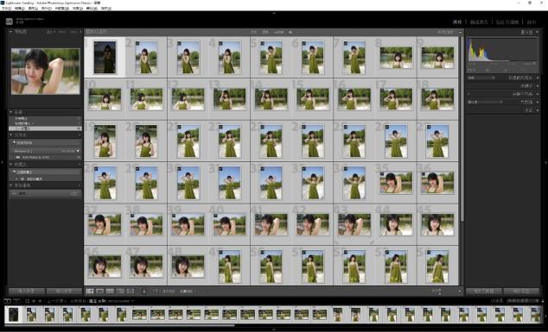
Task: Toggle the top module picker panel arrow
Action: click(274, 13)
